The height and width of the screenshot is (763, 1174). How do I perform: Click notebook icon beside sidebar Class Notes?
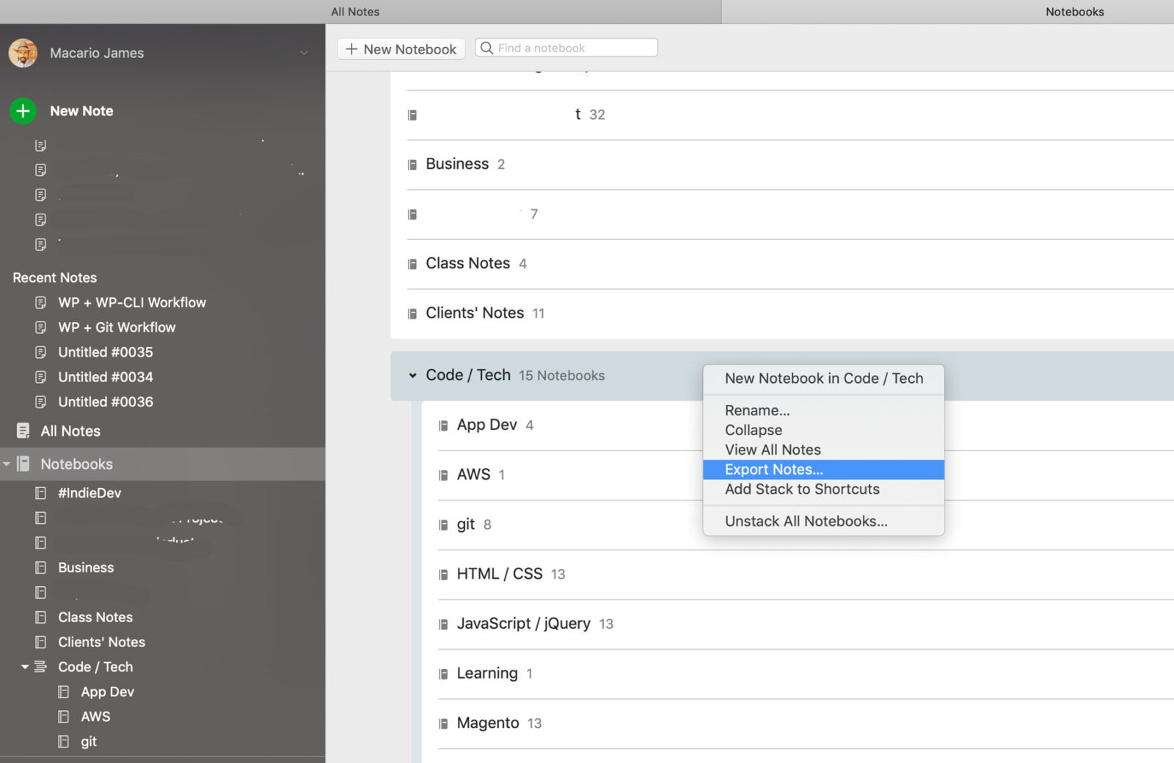tap(41, 618)
